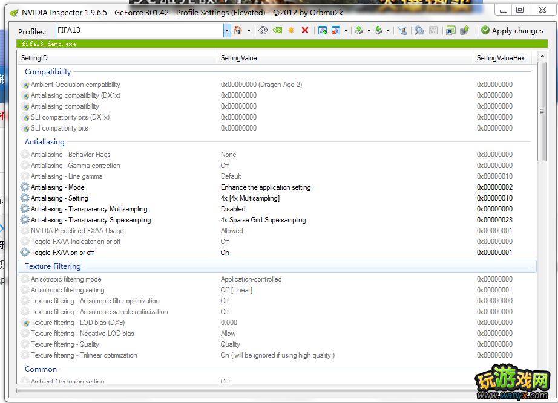Select Antialiasing - Gamma correction setting
558x403 pixels.
click(277, 166)
